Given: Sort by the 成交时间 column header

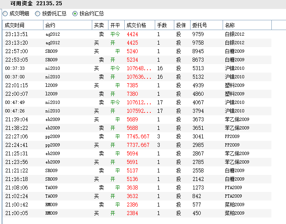Looking at the screenshot, I should pyautogui.click(x=23, y=25).
